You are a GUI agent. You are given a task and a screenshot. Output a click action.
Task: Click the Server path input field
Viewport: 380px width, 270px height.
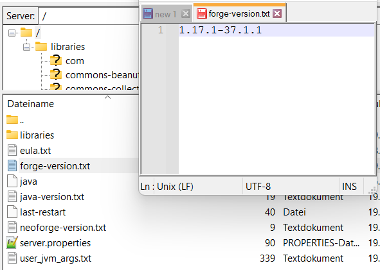[x=89, y=16]
